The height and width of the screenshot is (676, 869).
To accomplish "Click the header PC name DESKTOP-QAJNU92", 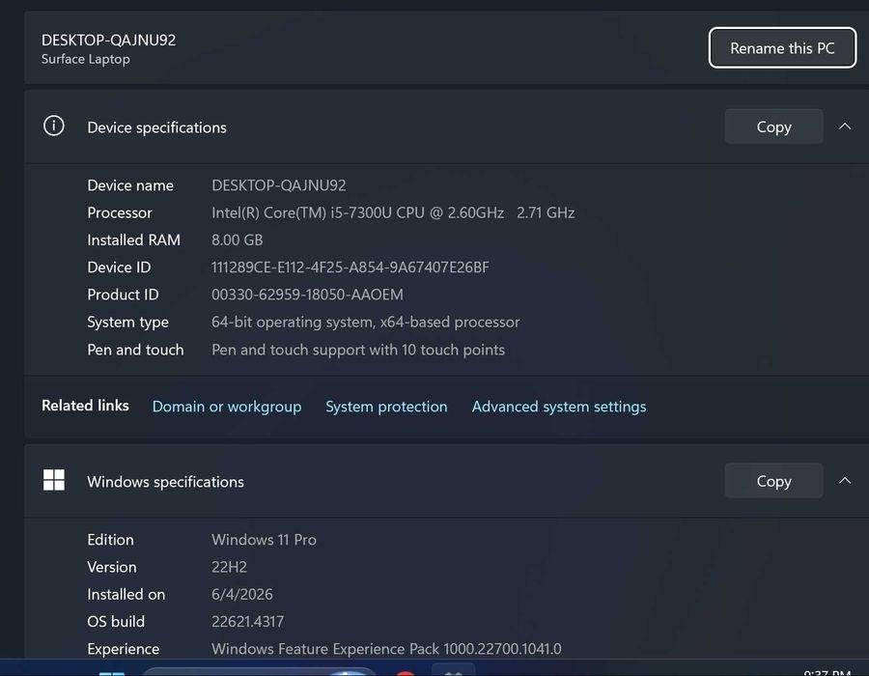I will click(x=108, y=40).
